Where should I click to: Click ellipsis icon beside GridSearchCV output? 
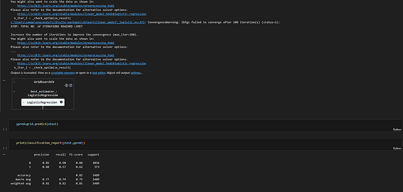pos(4,81)
